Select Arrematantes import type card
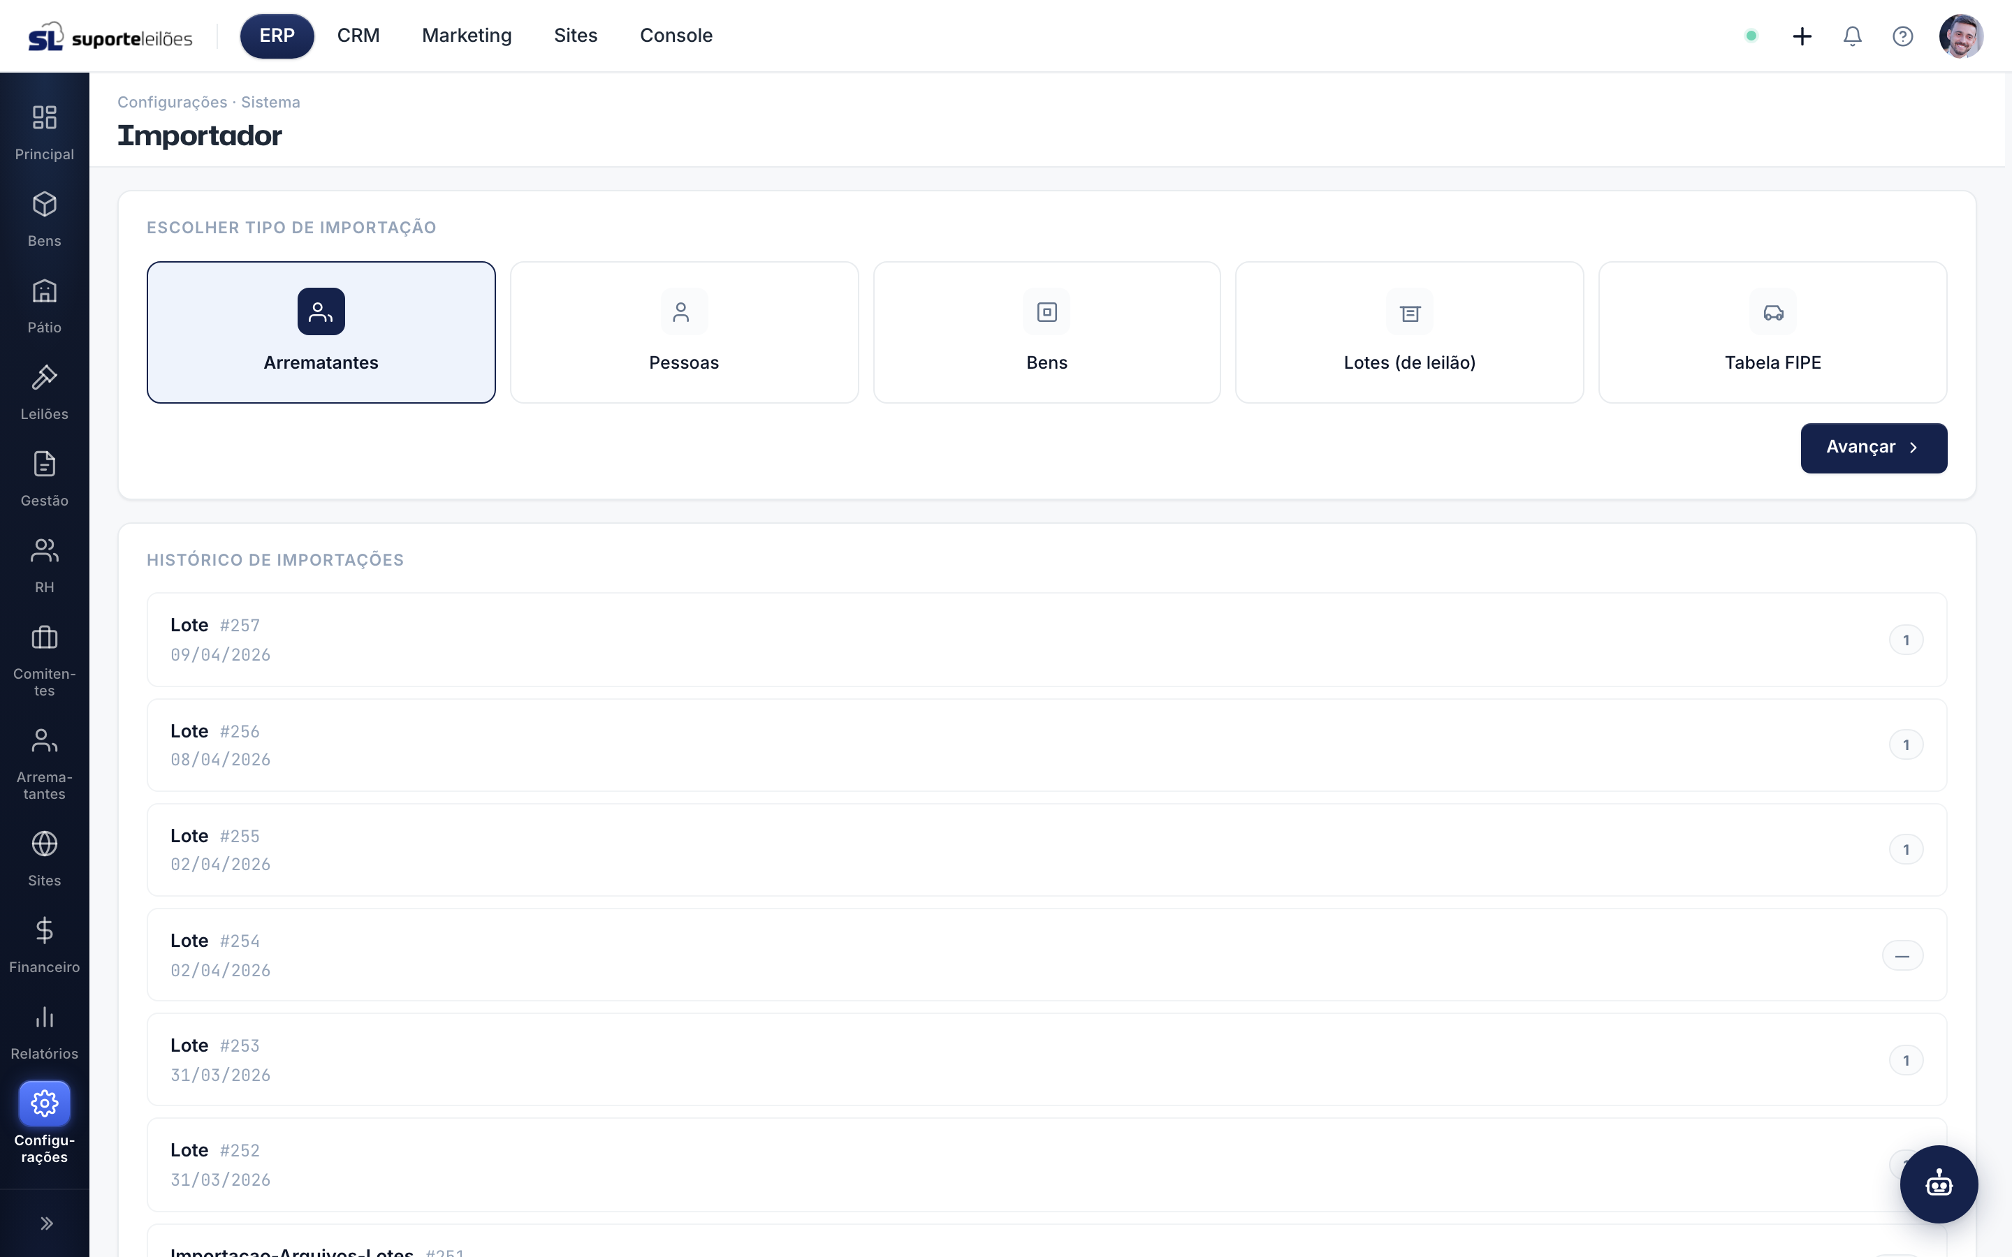The height and width of the screenshot is (1257, 2012). 321,332
